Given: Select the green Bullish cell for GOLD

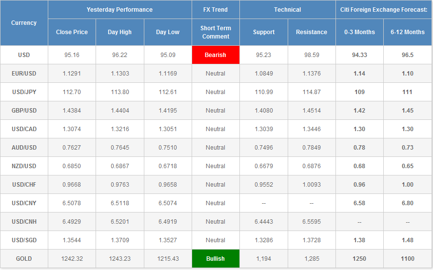Looking at the screenshot, I should point(216,259).
